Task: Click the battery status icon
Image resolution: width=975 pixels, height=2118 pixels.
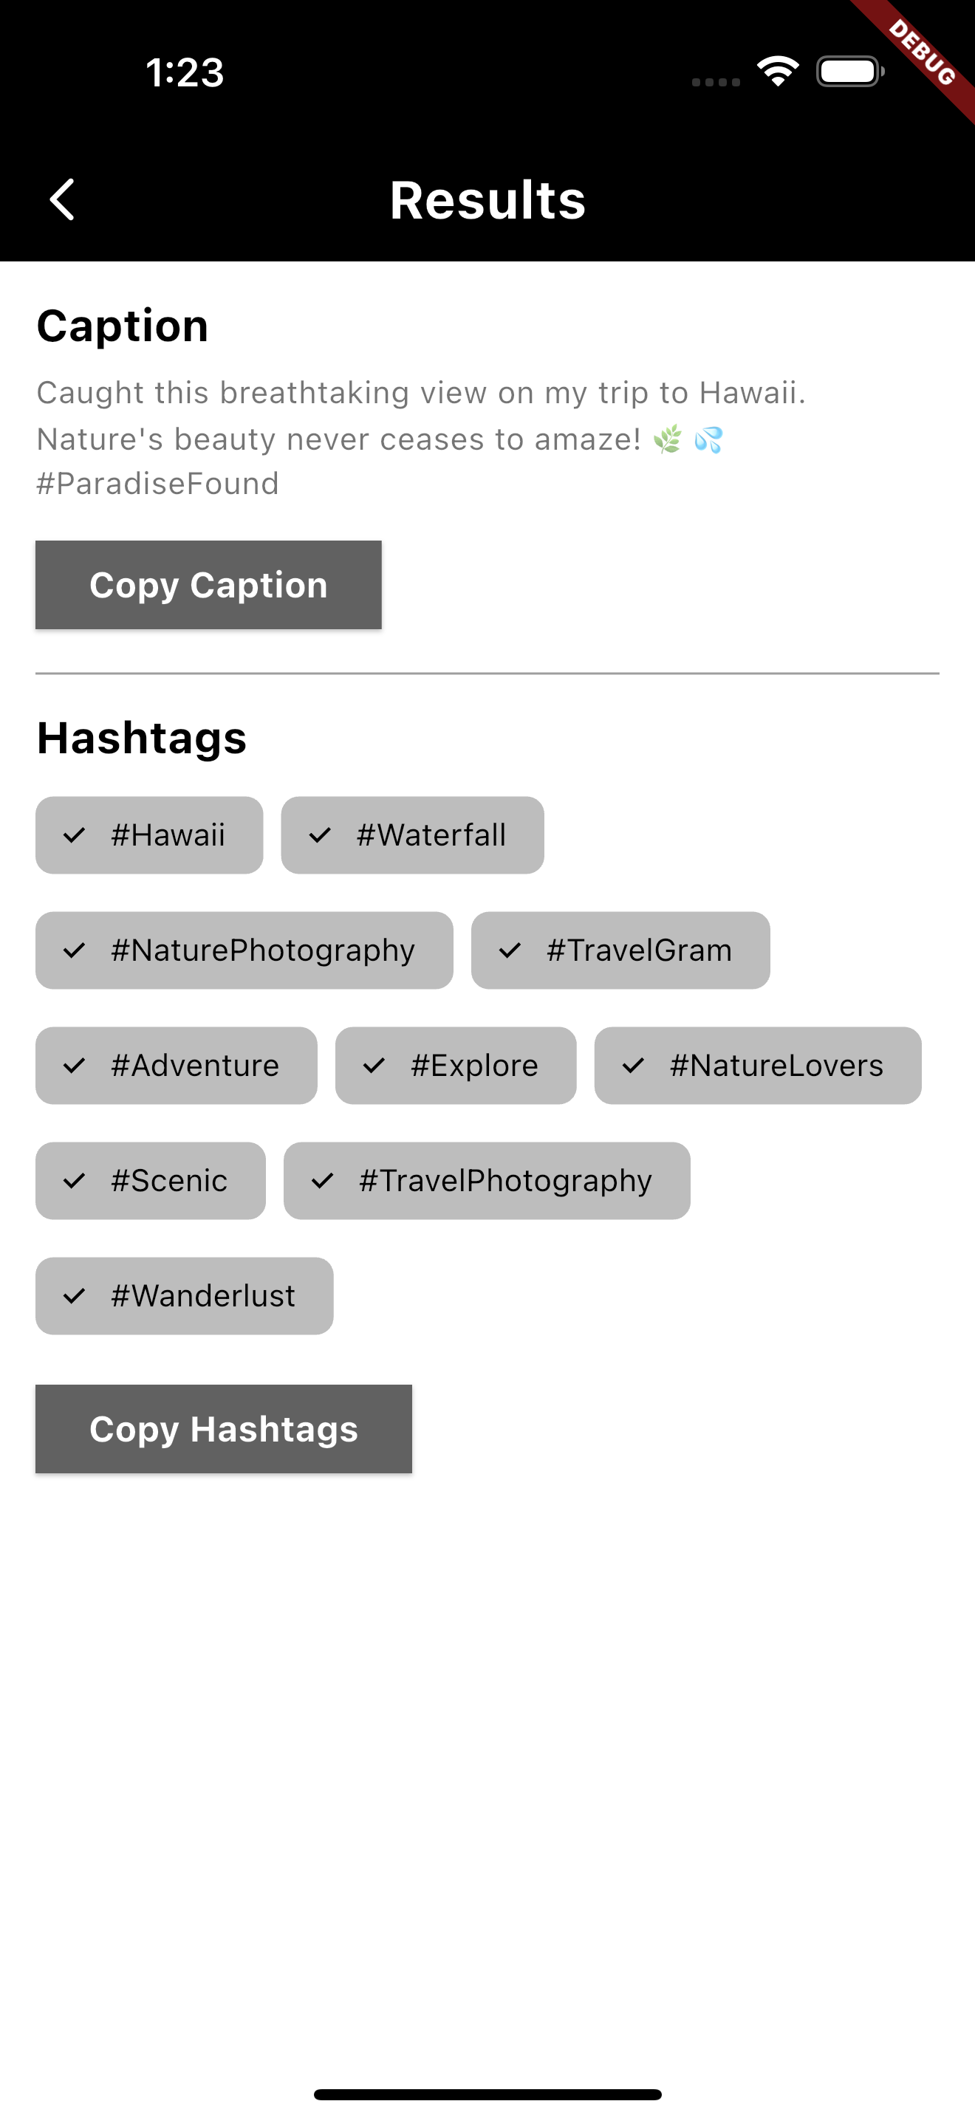Action: (849, 72)
